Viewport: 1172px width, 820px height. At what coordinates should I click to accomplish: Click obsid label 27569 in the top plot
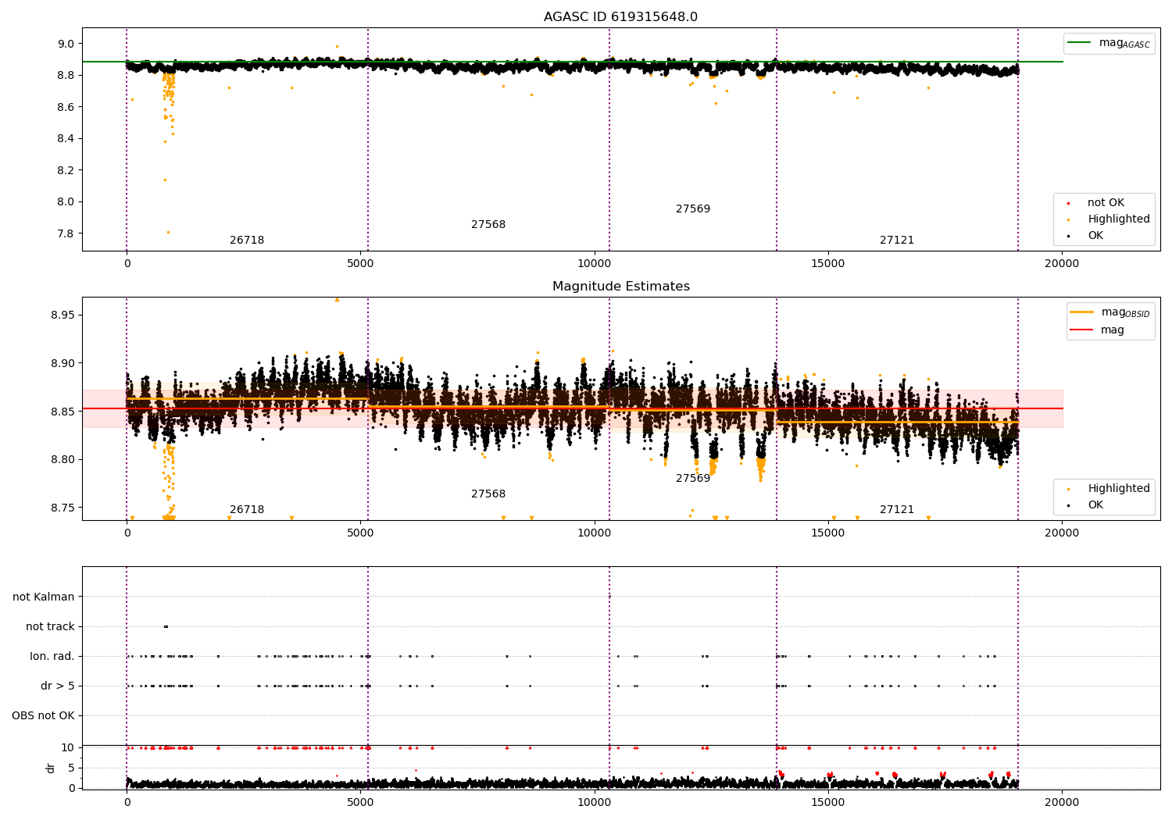click(x=693, y=209)
